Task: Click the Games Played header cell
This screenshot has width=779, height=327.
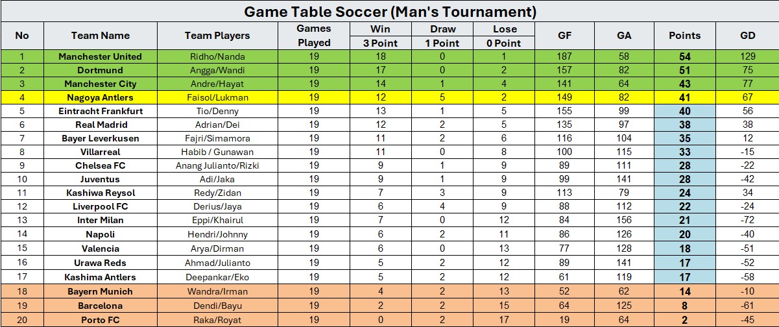Action: 314,36
